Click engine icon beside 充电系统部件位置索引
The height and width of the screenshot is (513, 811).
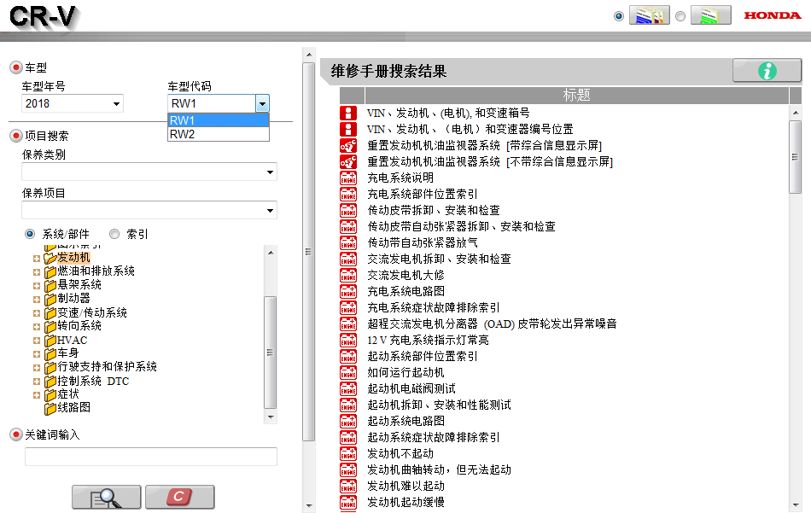348,194
